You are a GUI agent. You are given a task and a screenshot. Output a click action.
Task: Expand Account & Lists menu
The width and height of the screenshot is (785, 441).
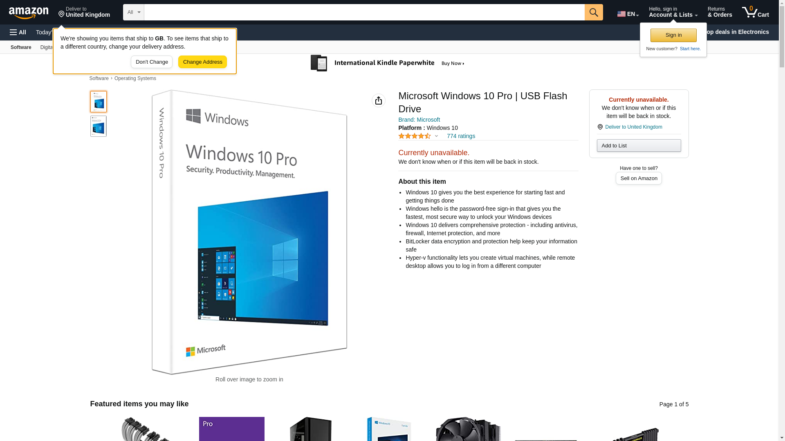click(673, 12)
